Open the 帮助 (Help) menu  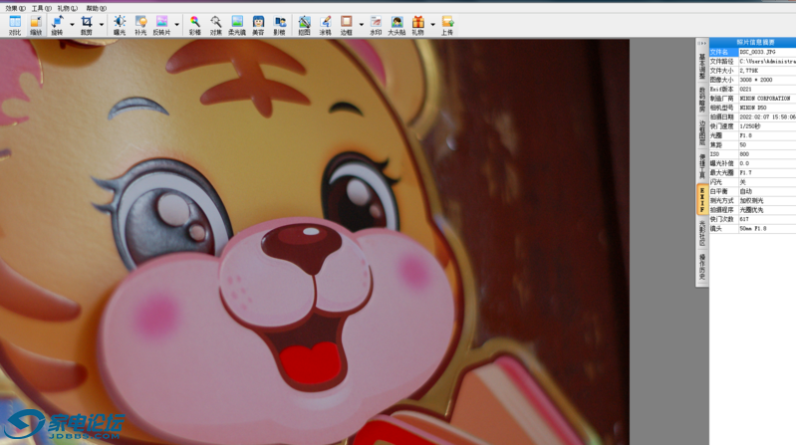95,8
